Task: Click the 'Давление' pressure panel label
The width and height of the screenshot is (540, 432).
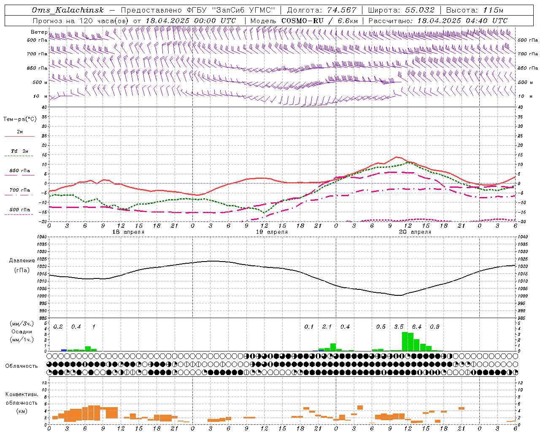Action: coord(22,261)
